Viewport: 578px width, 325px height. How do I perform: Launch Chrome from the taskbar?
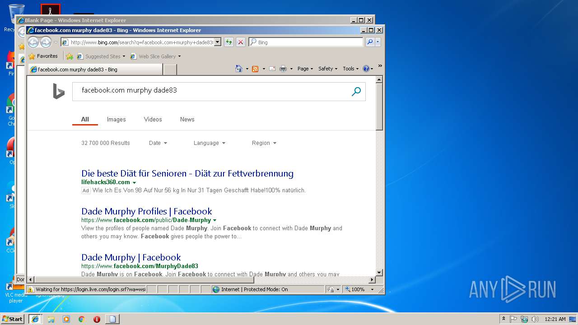(81, 319)
